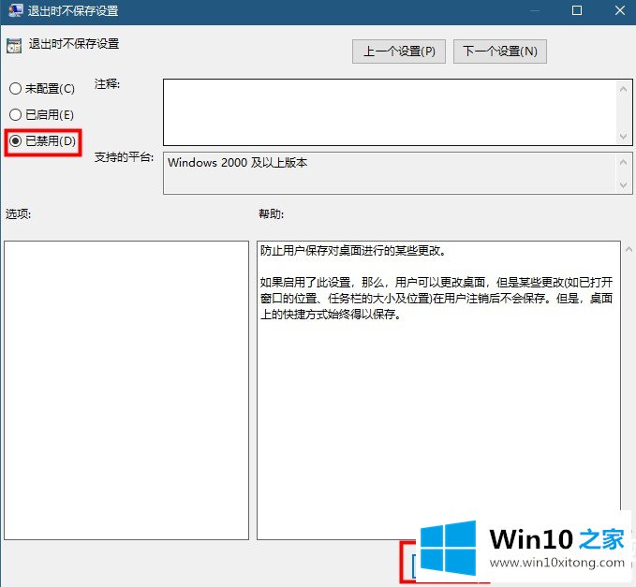The height and width of the screenshot is (587, 636).
Task: Click help text 防止用户保存对桌面进行的某些更改
Action: tap(353, 251)
